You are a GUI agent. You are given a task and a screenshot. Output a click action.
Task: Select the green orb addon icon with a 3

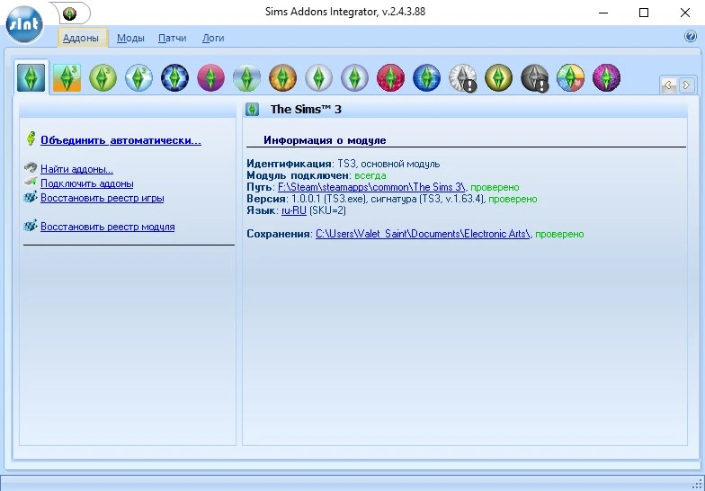pos(103,77)
